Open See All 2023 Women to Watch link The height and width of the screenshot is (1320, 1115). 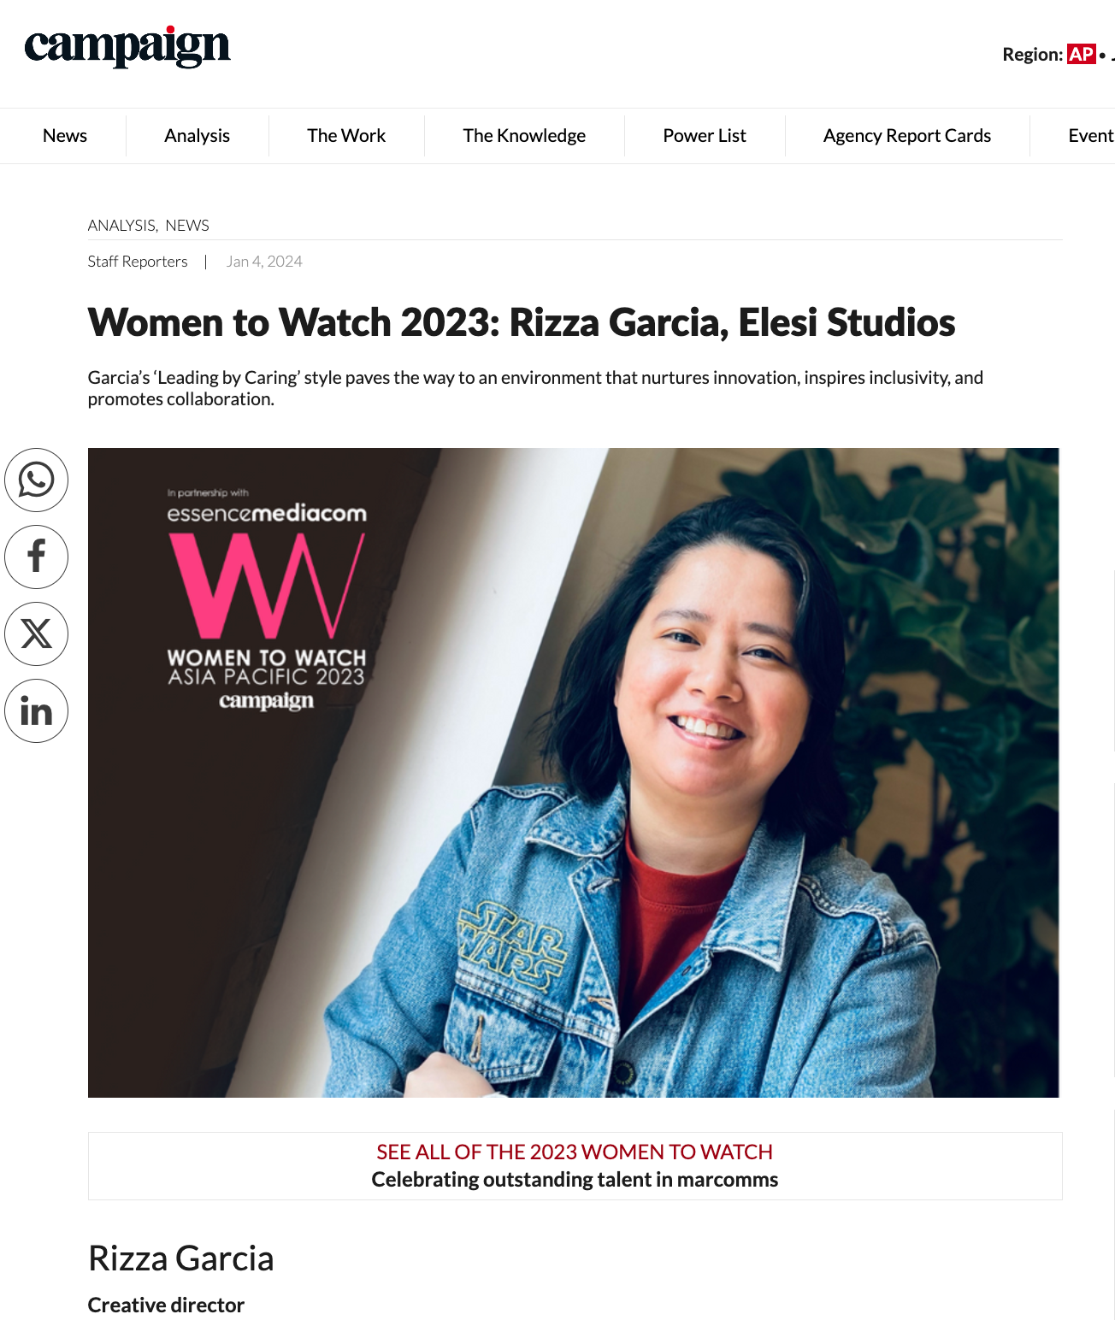point(575,1152)
